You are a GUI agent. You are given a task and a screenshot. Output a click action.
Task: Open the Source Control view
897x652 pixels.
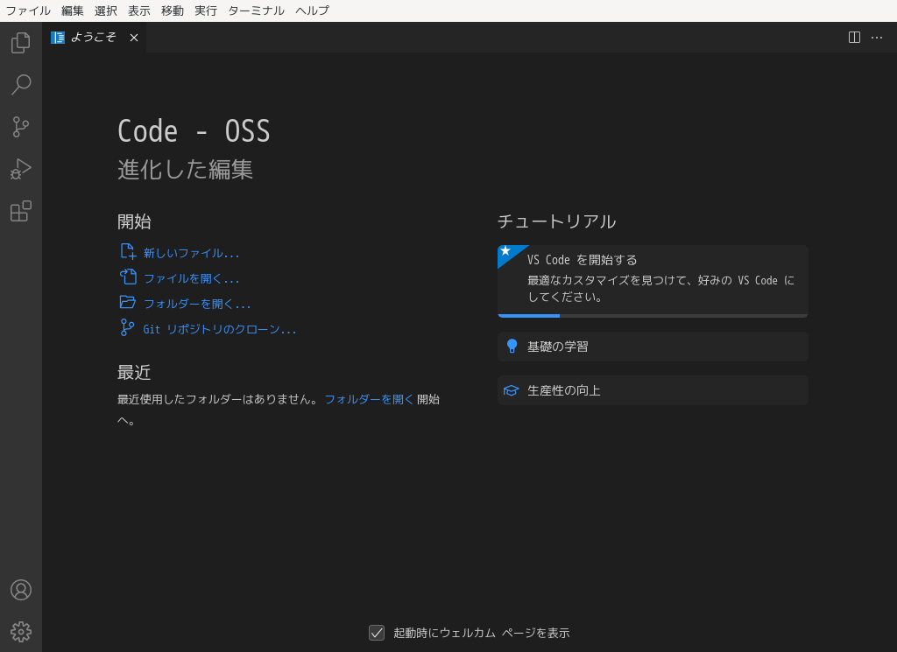pyautogui.click(x=21, y=127)
